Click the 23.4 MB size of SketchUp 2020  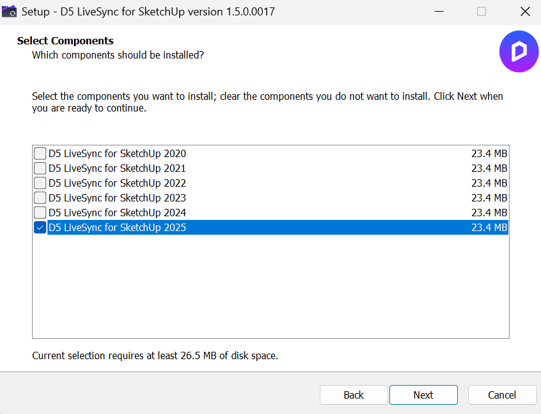click(489, 153)
